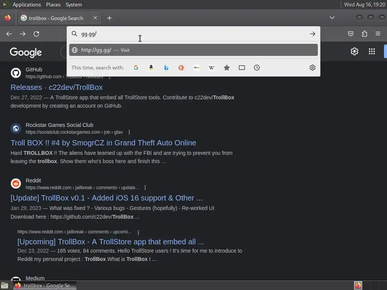387x290 pixels.
Task: Click the socialclub.rockstargames.com URL breadcrumb
Action: pos(74,132)
